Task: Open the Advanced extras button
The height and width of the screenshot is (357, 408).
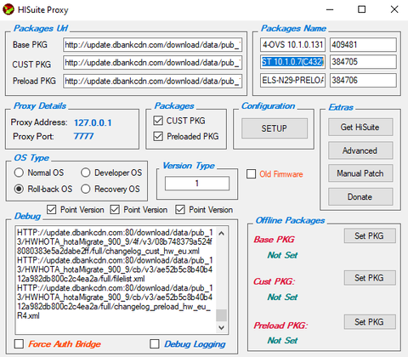Action: [x=360, y=150]
